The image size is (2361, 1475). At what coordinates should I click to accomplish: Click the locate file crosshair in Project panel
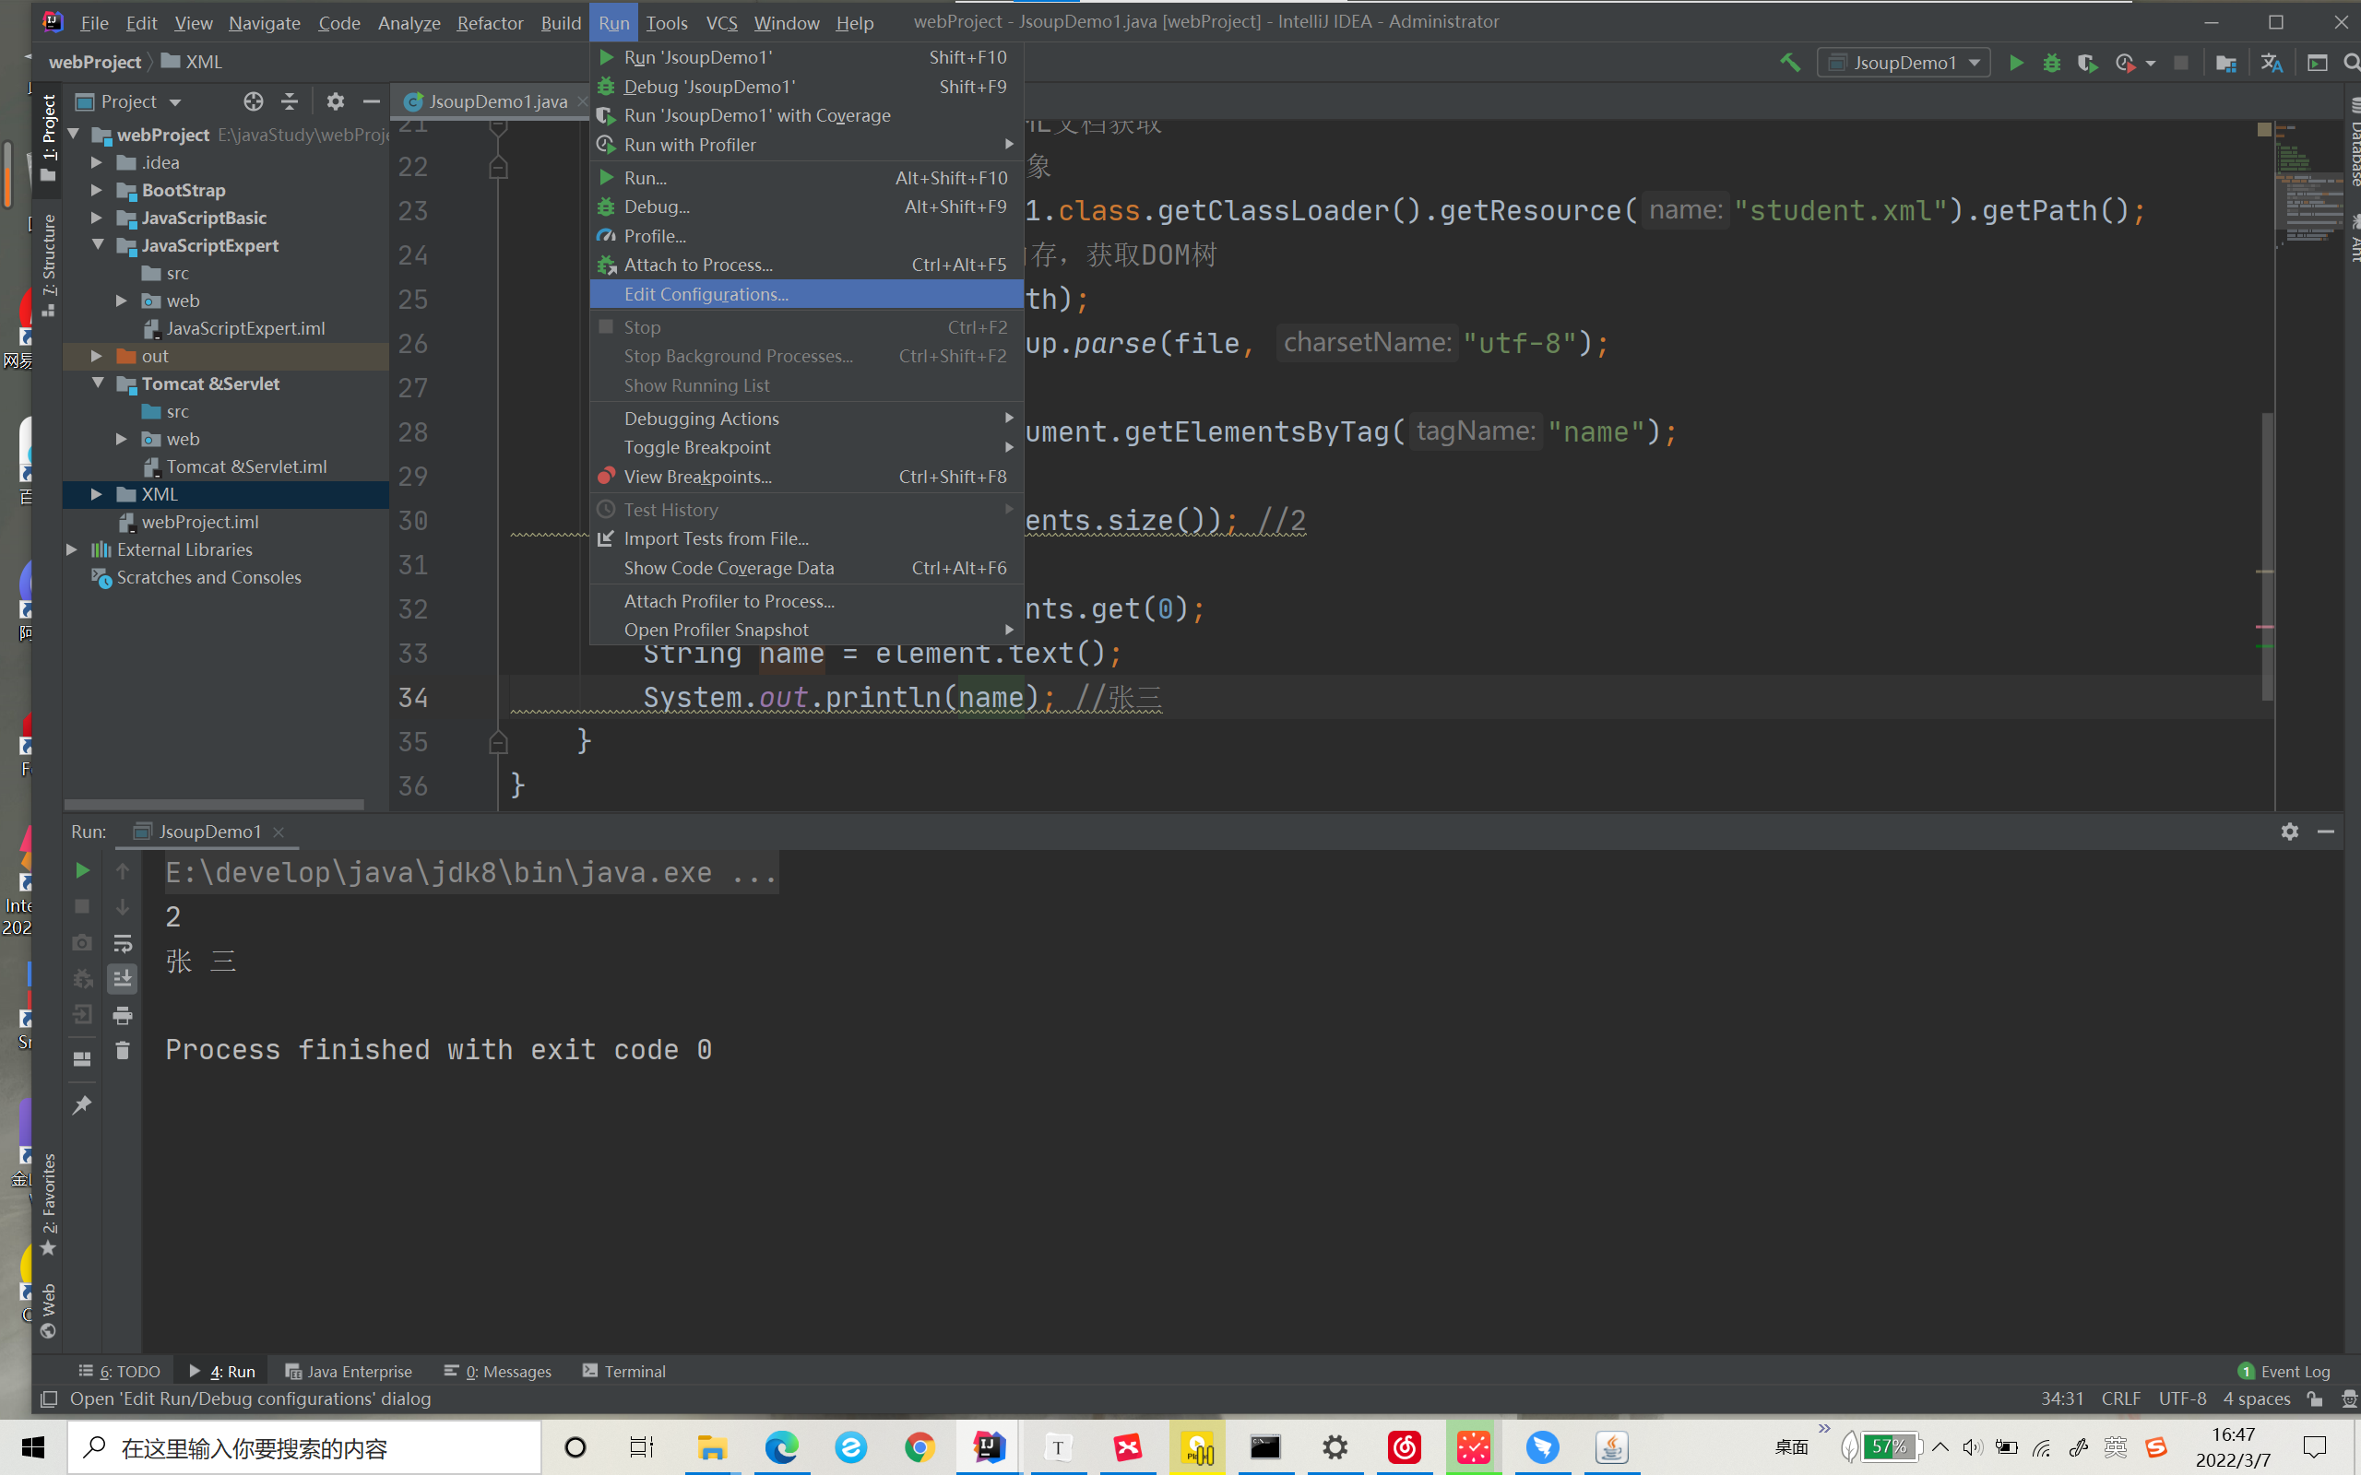point(254,101)
